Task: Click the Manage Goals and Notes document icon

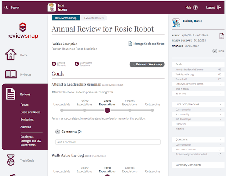Action: (130, 43)
